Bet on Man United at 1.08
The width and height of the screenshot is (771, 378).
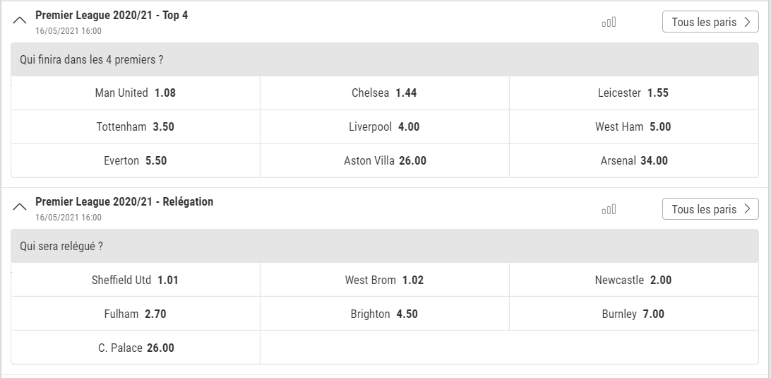[136, 93]
